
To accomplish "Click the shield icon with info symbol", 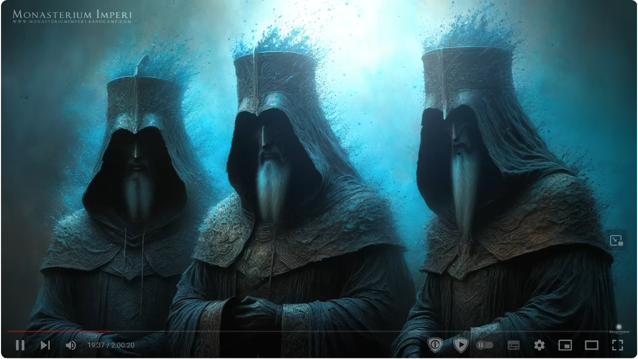I will [435, 345].
